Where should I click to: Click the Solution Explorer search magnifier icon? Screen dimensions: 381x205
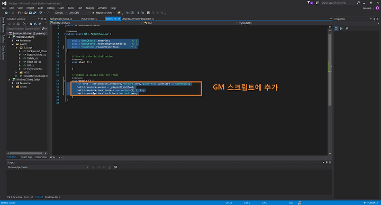point(43,28)
